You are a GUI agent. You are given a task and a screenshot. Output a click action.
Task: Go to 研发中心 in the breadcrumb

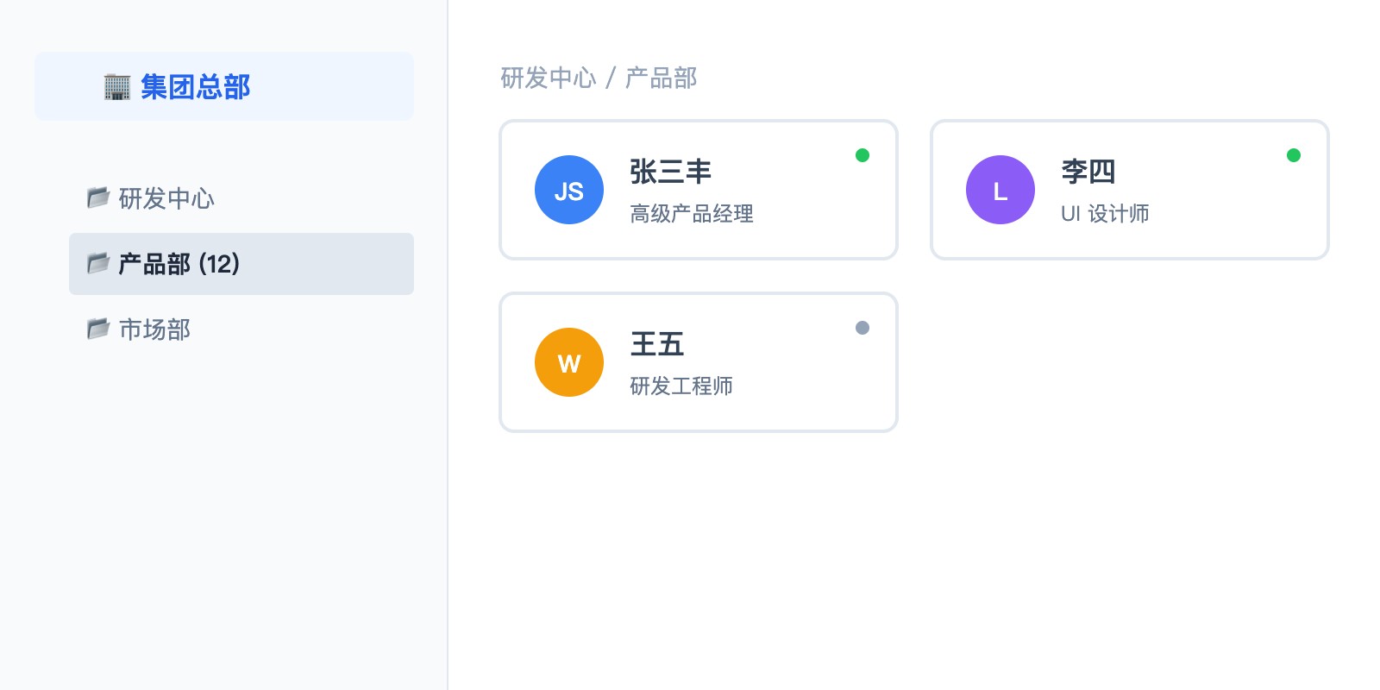tap(549, 78)
